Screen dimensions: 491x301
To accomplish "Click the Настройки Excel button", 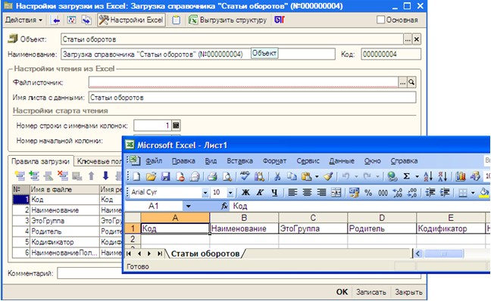I will click(131, 20).
